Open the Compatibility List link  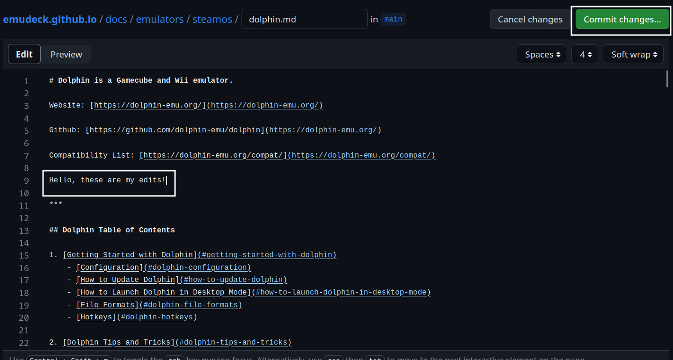click(212, 155)
